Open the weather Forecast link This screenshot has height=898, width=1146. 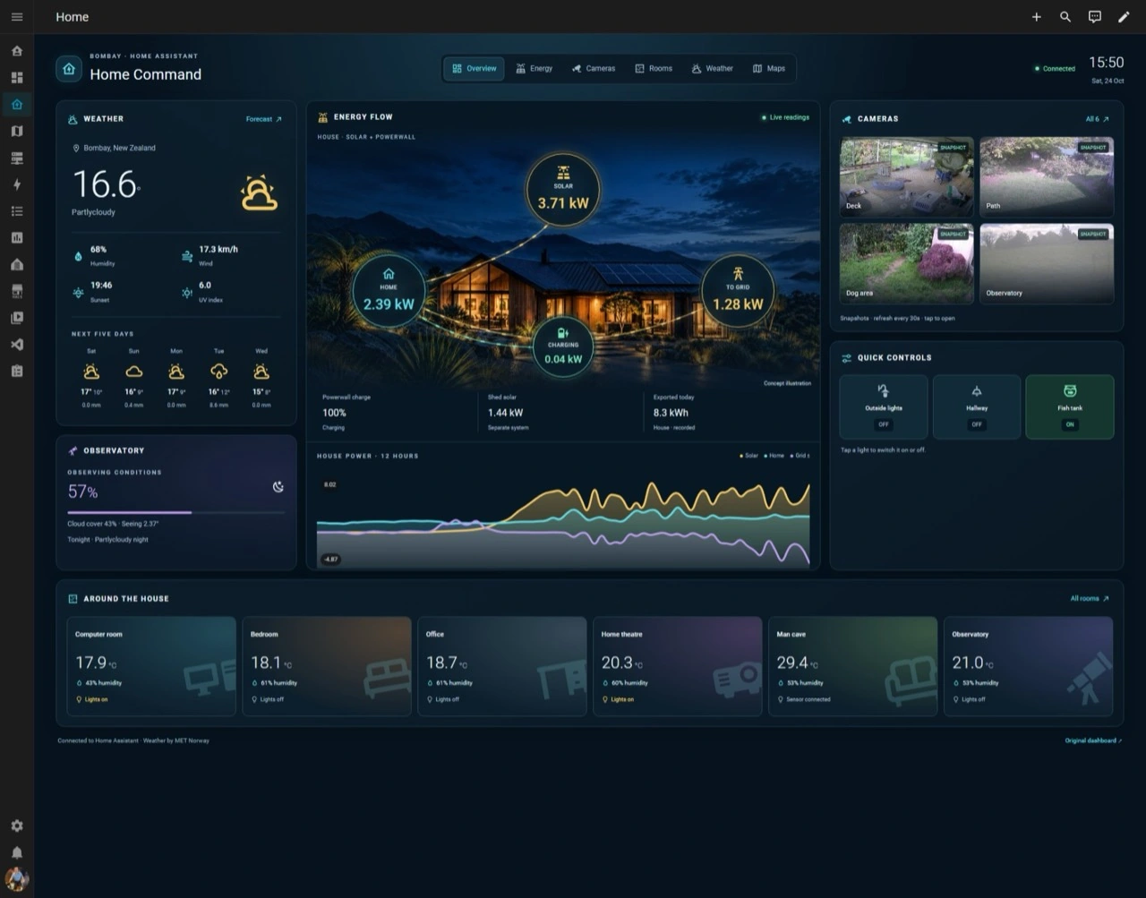click(264, 119)
